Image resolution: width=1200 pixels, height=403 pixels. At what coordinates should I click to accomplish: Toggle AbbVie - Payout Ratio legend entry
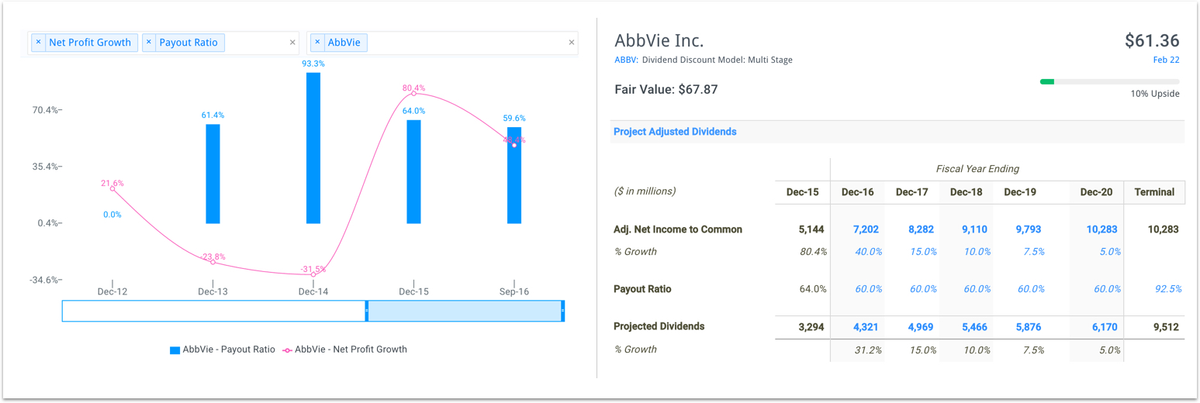tap(223, 350)
